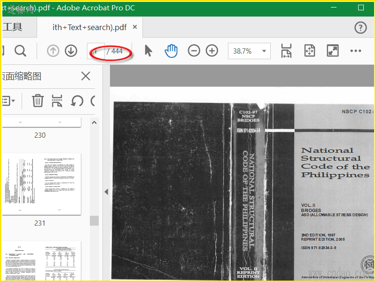Collapse the navigation pane arrow
Viewport: 376px width, 282px height.
coord(107,192)
